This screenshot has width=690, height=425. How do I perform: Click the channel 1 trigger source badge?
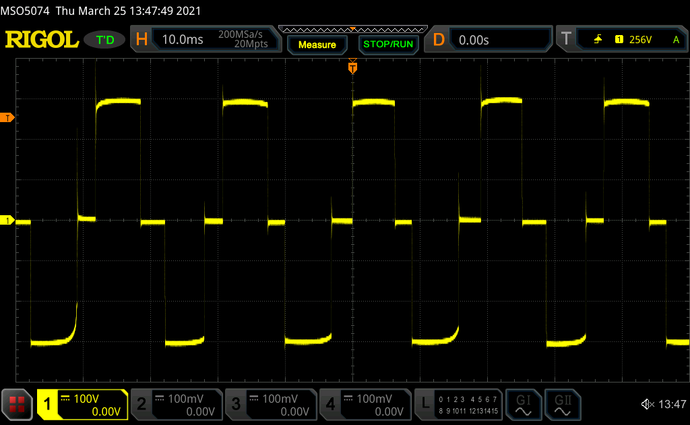point(619,40)
